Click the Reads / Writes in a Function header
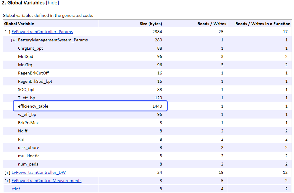Viewport: 294px width, 193px height. [x=262, y=23]
